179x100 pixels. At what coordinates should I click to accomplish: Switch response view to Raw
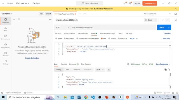(x=67, y=70)
